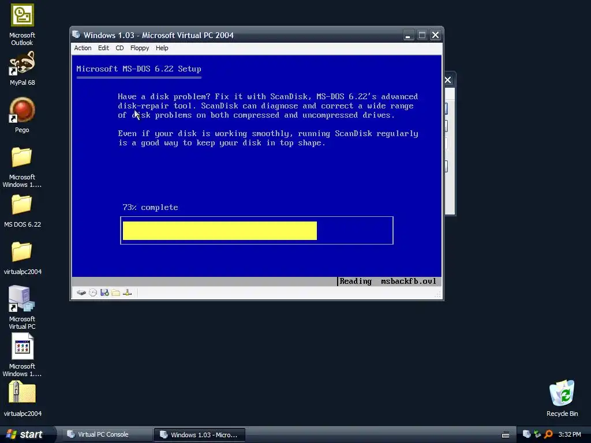This screenshot has height=443, width=591.
Task: Click the Virtual PC window title bar icon
Action: click(x=77, y=35)
